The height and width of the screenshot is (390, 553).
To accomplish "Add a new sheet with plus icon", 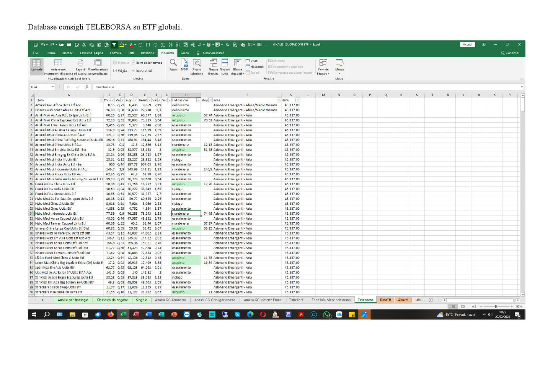I will [x=431, y=300].
